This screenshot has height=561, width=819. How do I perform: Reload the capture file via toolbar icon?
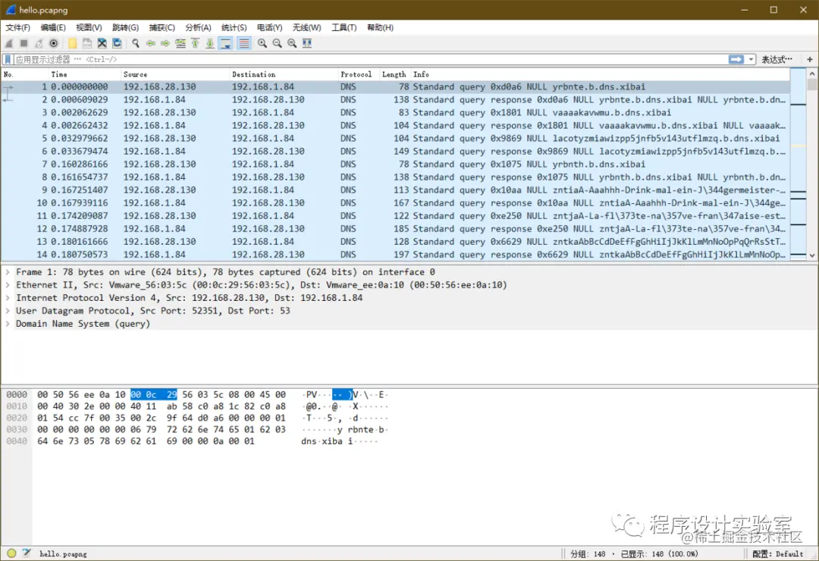117,43
